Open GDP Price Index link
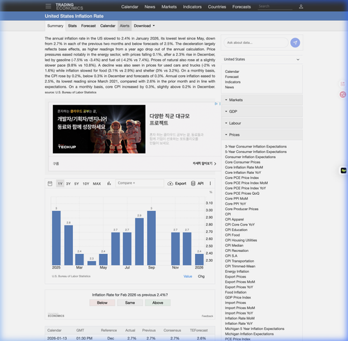Screen dimensions: 348x341 pyautogui.click(x=238, y=297)
